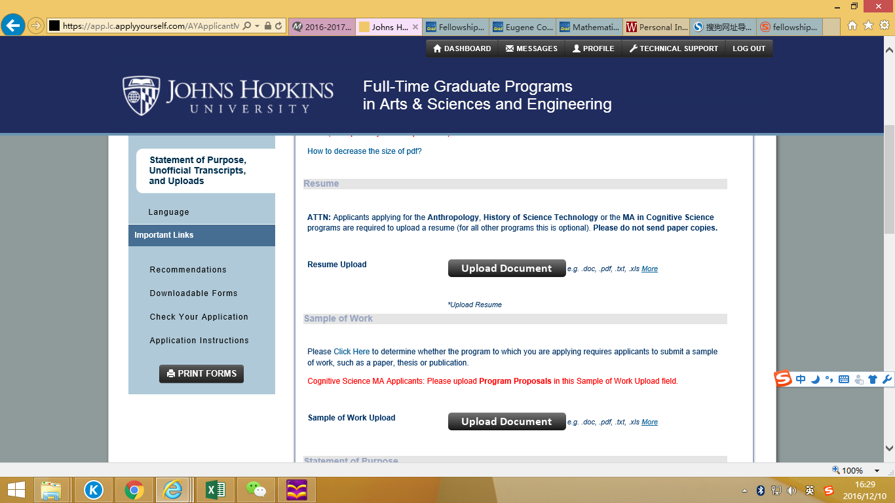Image resolution: width=895 pixels, height=503 pixels.
Task: Click the zoom magnifier icon in status bar
Action: (x=835, y=470)
